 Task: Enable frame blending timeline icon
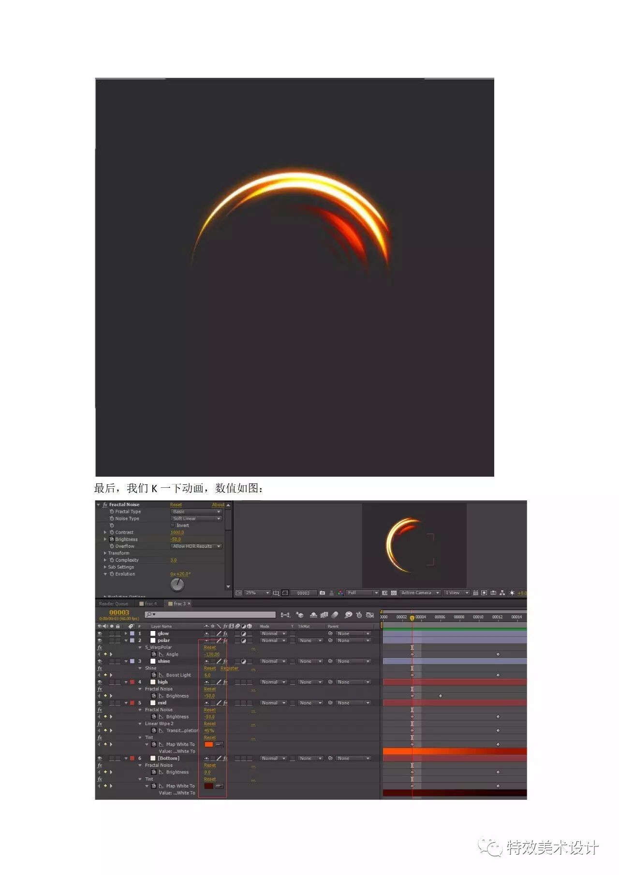[324, 615]
